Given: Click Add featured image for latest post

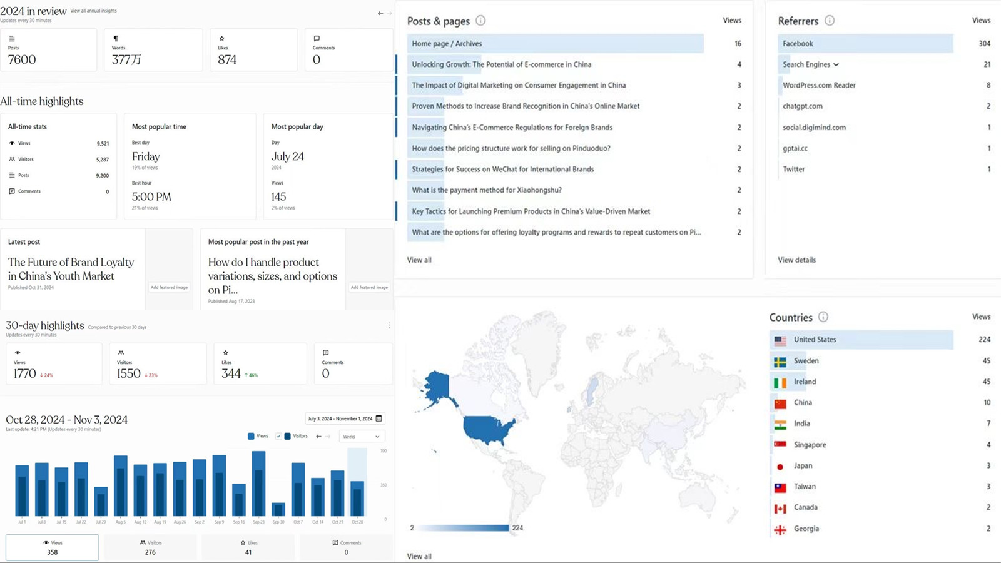Looking at the screenshot, I should point(169,287).
